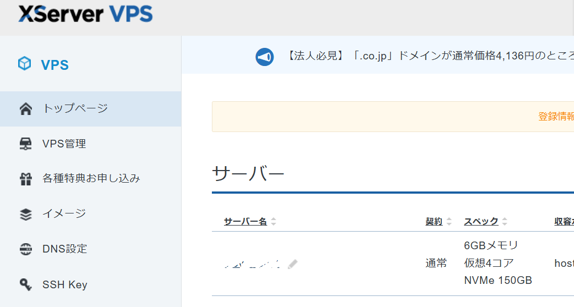Click the key icon beside SSH Key
Screen dimensions: 574x307
click(25, 284)
